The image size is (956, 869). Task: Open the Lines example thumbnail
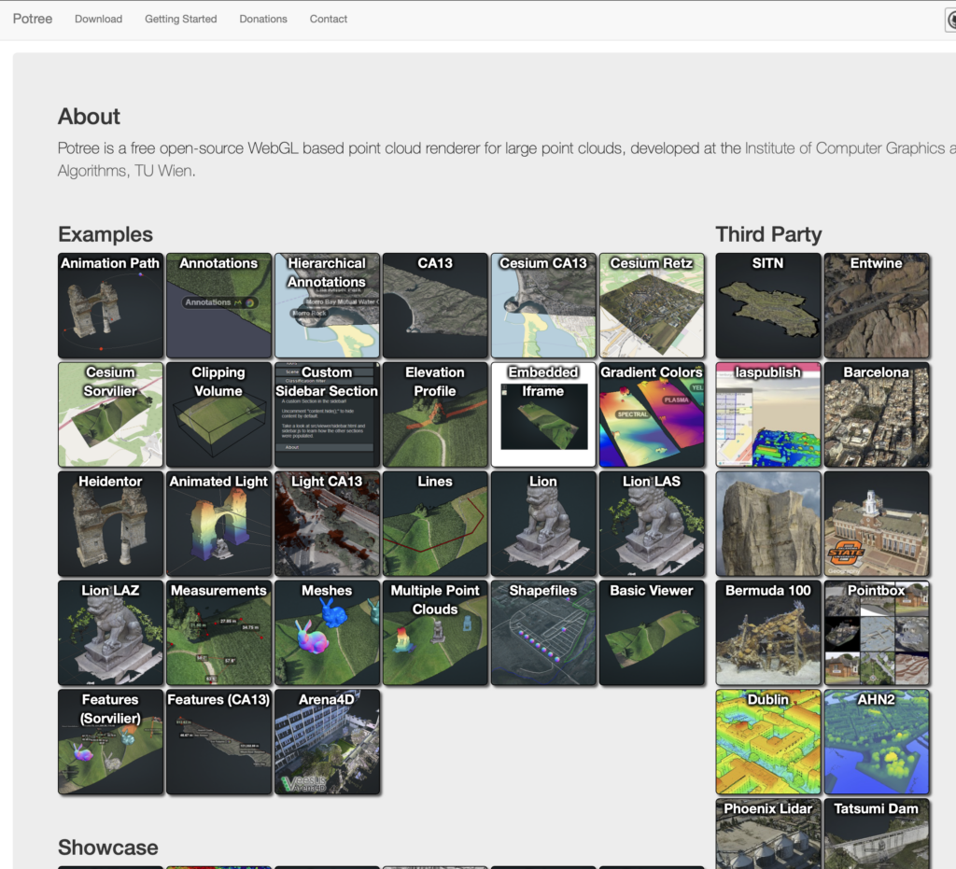[435, 524]
